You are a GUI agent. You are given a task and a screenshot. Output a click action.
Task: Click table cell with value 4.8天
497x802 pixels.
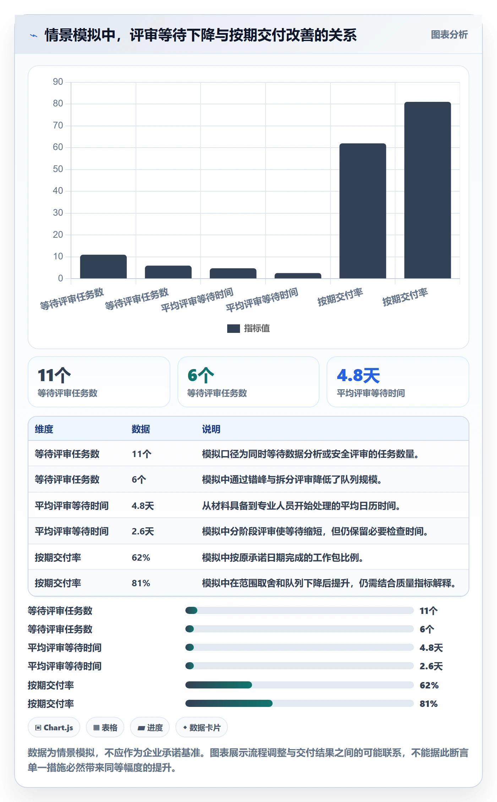(143, 506)
